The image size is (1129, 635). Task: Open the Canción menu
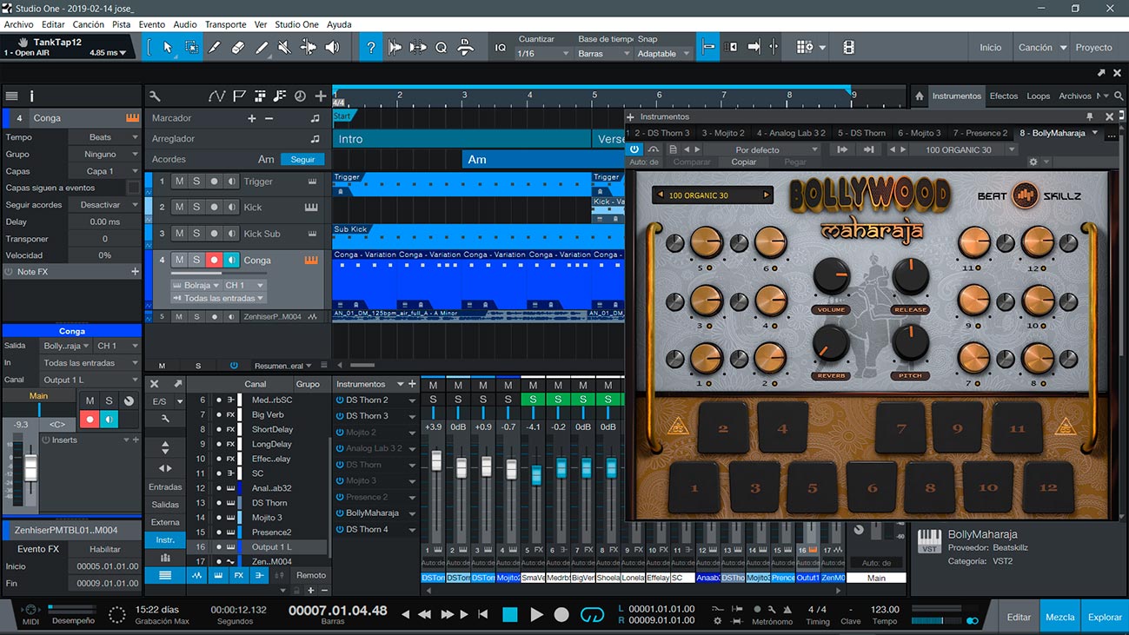click(89, 24)
